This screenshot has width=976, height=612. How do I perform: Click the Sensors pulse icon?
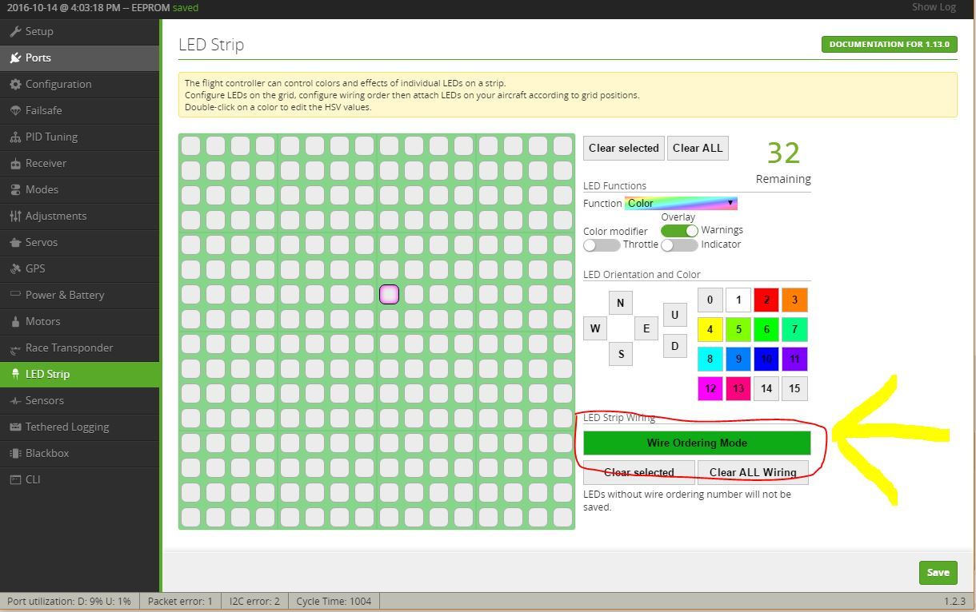[15, 400]
